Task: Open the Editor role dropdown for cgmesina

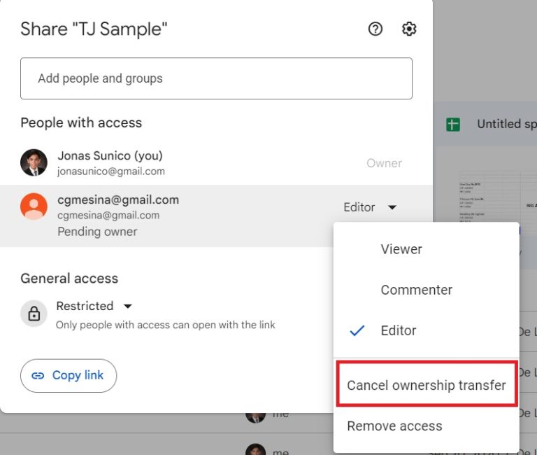Action: [x=370, y=207]
